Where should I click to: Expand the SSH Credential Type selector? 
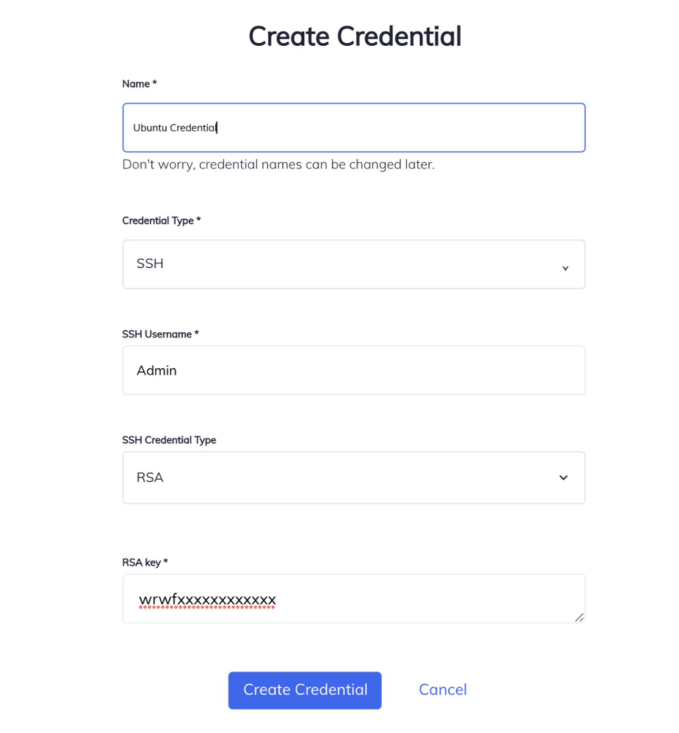pos(353,477)
